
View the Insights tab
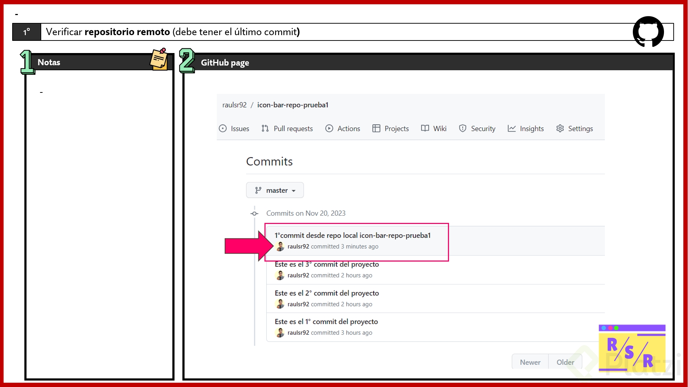tap(526, 129)
